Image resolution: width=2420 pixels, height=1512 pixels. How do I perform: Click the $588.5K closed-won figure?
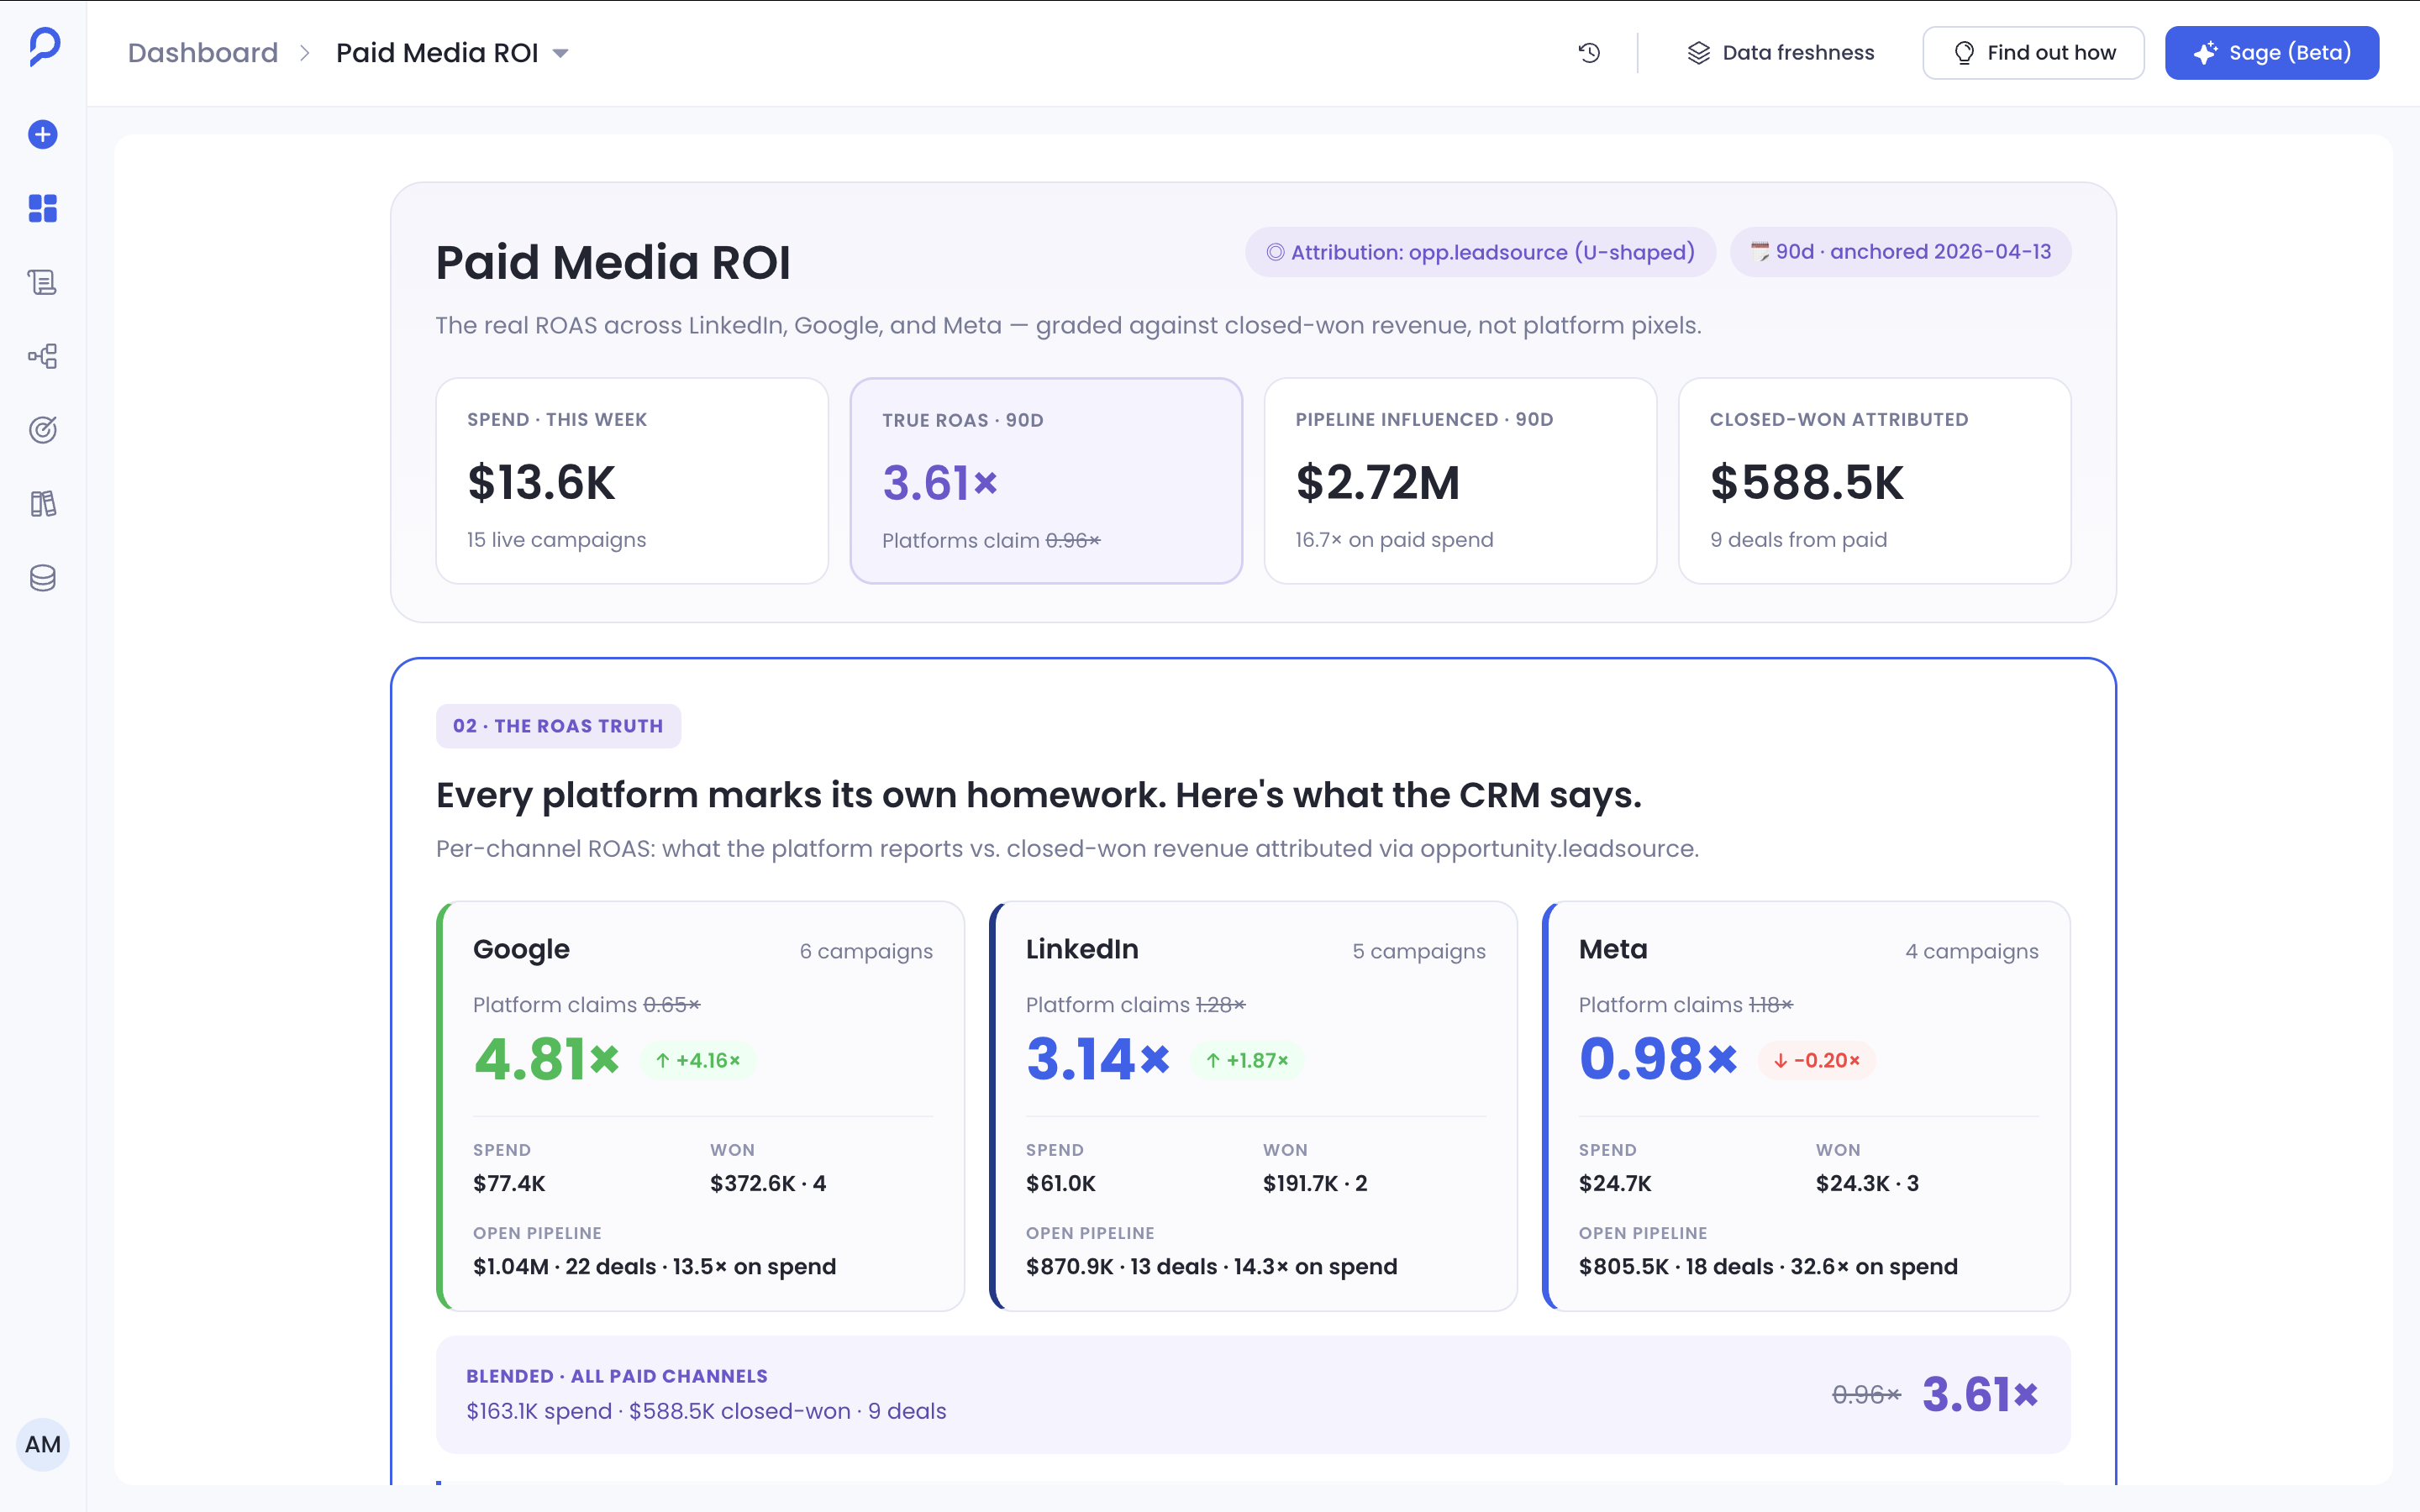pos(1807,483)
